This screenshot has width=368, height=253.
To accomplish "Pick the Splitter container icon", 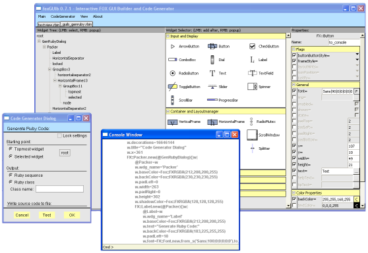I will click(x=253, y=149).
